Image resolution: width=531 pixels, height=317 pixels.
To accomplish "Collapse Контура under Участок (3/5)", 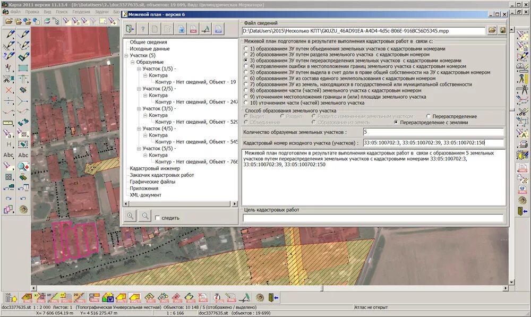I will pos(145,115).
